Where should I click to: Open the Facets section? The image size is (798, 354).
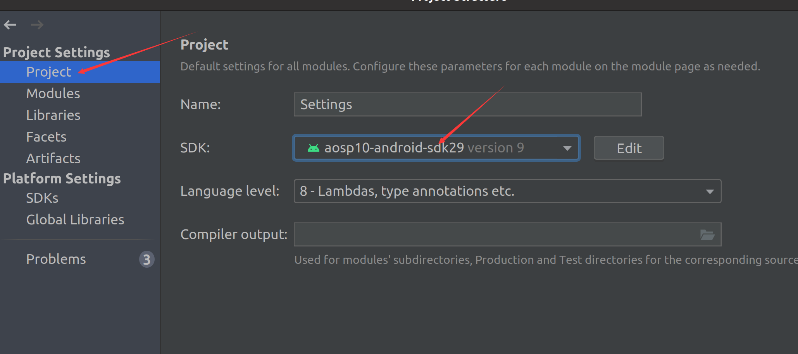click(x=47, y=137)
